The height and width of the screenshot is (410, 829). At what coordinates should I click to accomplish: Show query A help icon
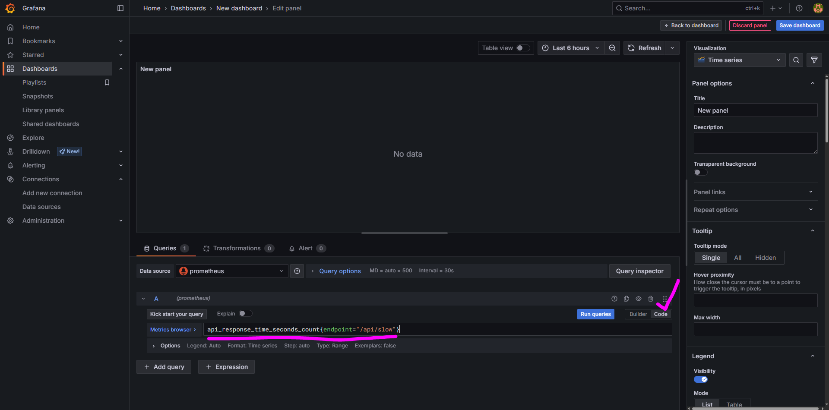[x=614, y=299]
